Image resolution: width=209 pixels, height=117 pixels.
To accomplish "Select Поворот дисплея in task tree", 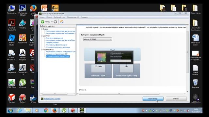I will [52, 43].
